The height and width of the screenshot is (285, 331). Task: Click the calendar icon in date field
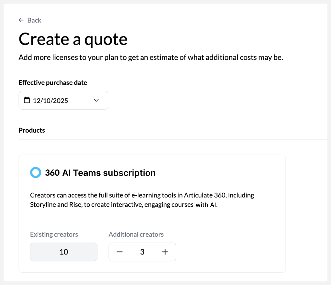27,100
